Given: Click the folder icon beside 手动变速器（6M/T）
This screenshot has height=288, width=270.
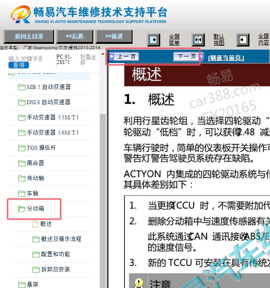Looking at the screenshot, I should (x=22, y=133).
